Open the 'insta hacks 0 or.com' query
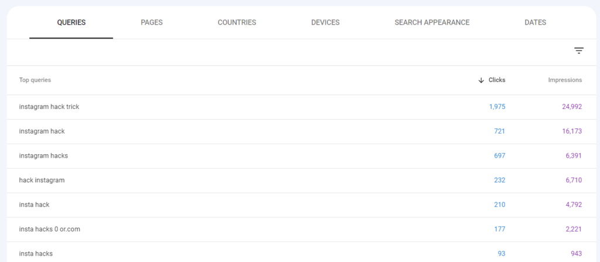 (49, 229)
